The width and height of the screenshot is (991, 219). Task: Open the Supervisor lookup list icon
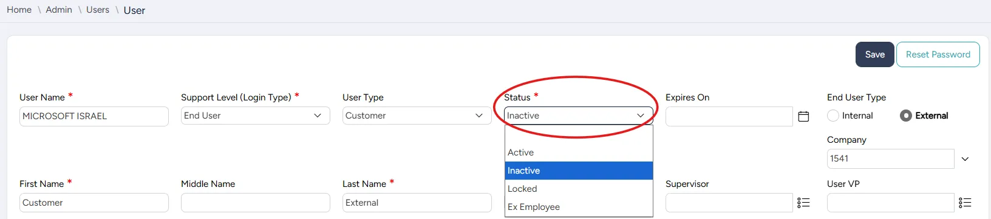(803, 203)
